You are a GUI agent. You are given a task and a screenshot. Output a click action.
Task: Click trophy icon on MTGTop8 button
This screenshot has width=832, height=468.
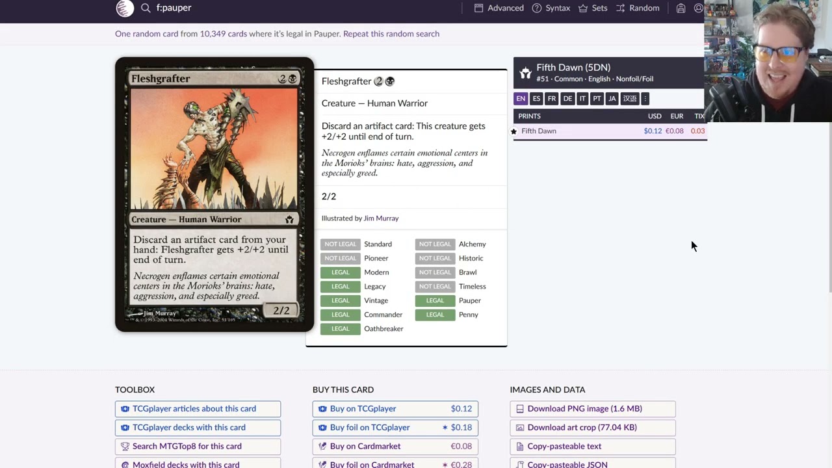click(125, 447)
